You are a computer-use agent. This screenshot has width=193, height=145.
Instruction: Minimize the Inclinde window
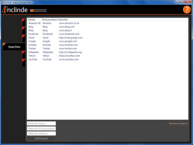[x=178, y=1]
